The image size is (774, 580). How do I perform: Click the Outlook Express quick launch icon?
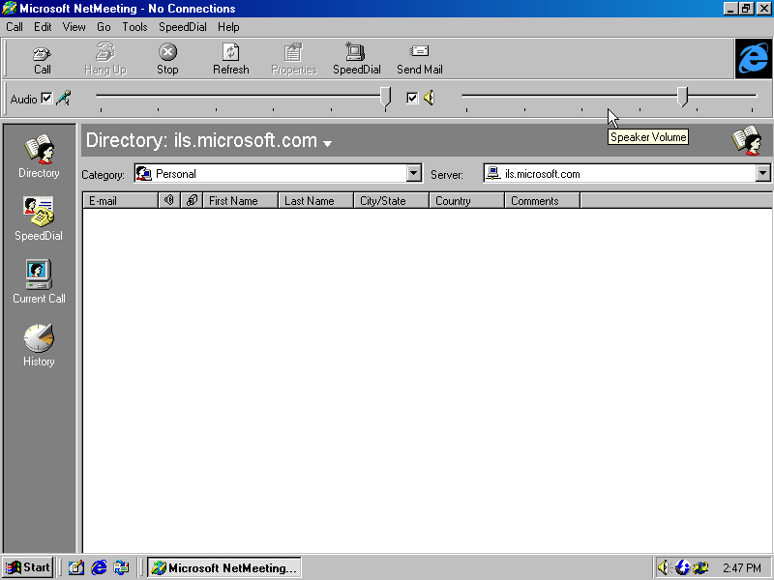(x=121, y=567)
